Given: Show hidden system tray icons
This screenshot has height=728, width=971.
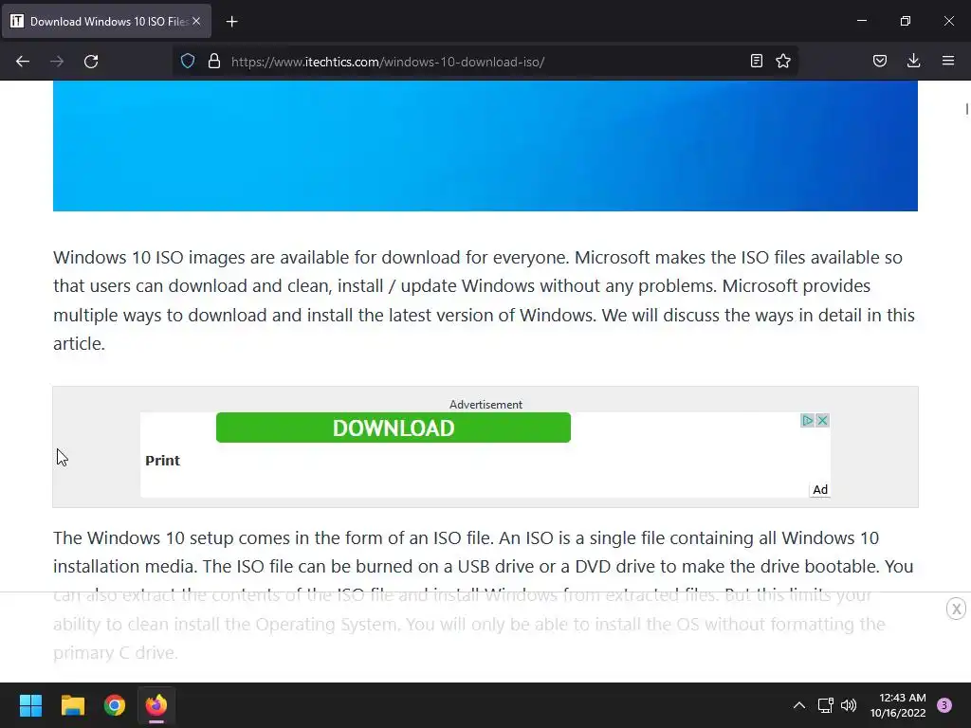Looking at the screenshot, I should point(799,705).
